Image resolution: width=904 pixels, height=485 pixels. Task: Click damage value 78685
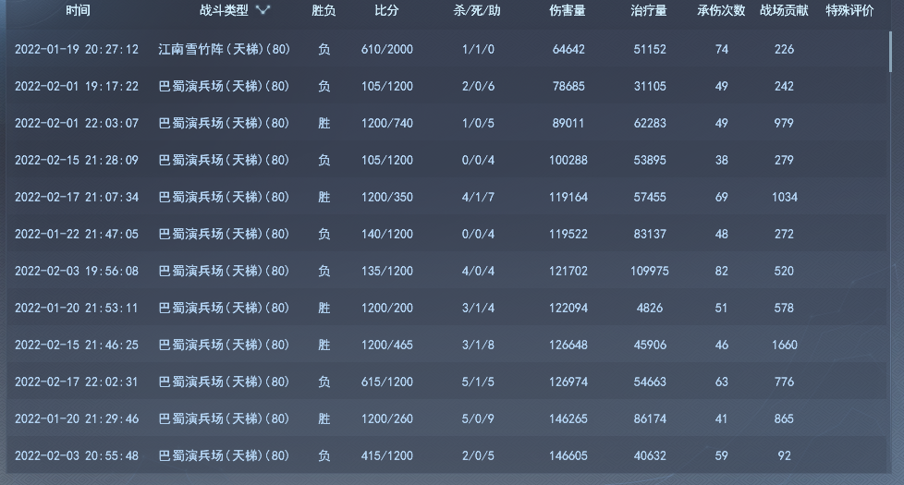tap(568, 87)
